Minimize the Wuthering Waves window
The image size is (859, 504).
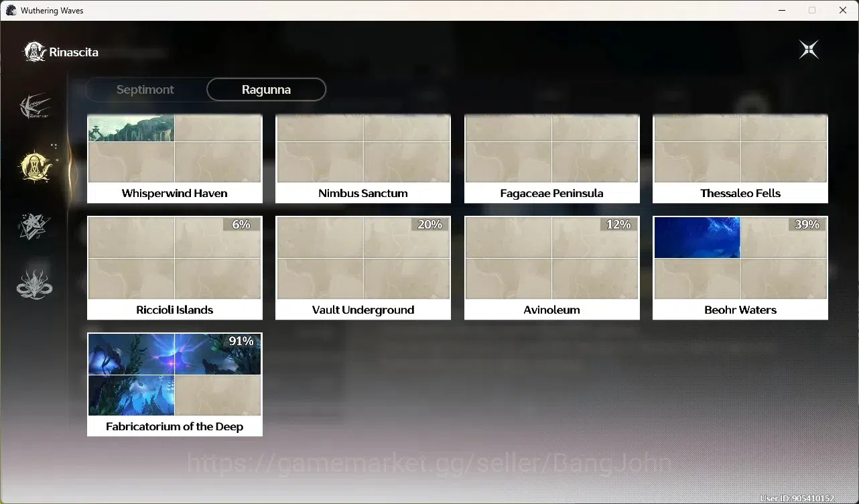pyautogui.click(x=782, y=10)
